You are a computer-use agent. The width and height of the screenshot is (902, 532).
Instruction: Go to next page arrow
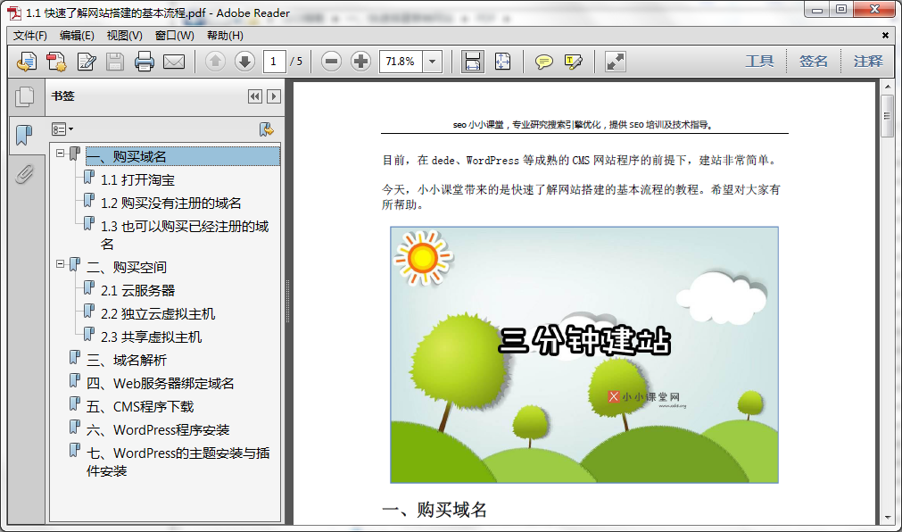point(244,61)
